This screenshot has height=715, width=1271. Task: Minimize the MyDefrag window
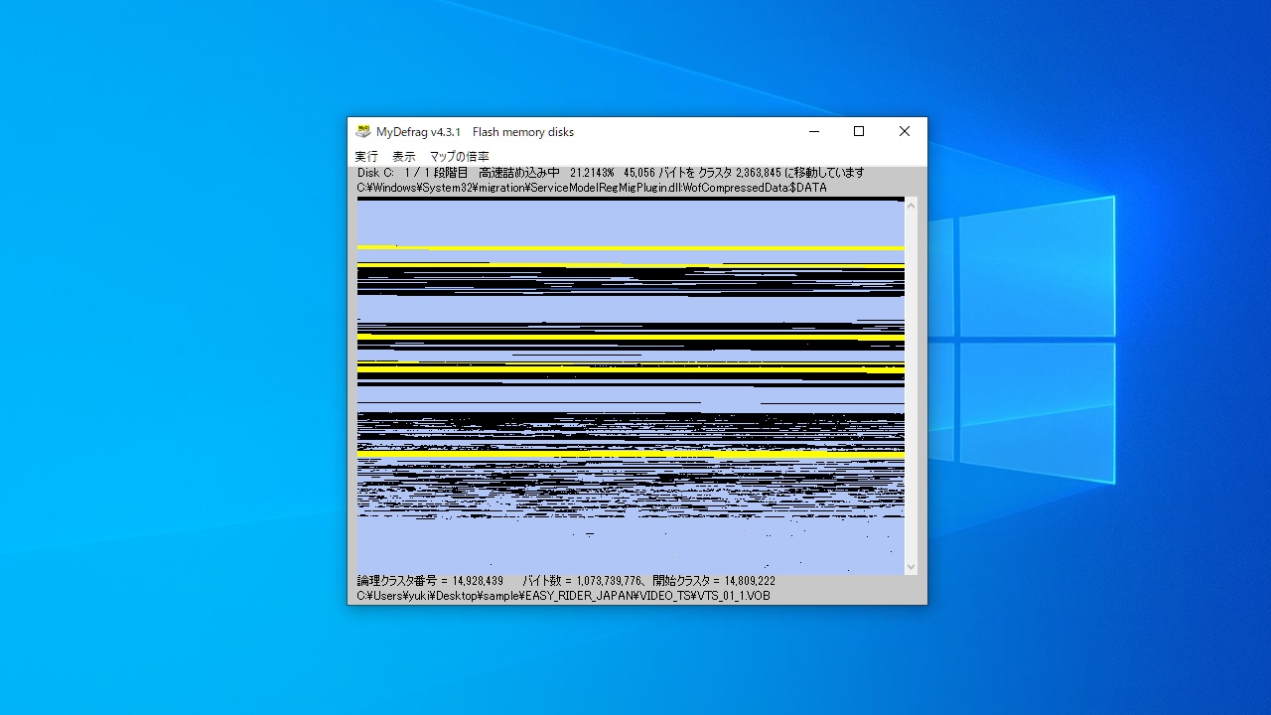coord(813,131)
